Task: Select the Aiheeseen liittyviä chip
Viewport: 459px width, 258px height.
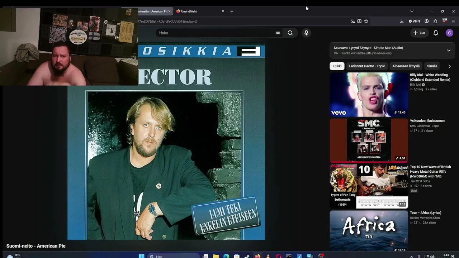Action: click(406, 66)
